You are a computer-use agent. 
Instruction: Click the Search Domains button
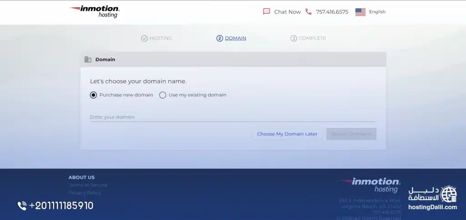tap(351, 134)
